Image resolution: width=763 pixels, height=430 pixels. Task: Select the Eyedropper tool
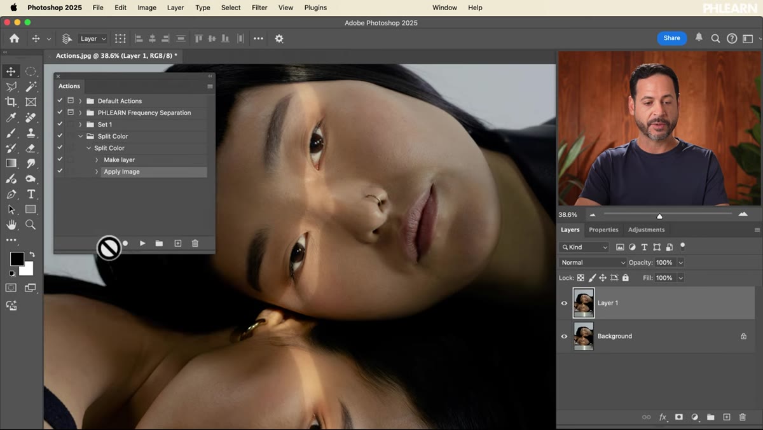pos(11,118)
